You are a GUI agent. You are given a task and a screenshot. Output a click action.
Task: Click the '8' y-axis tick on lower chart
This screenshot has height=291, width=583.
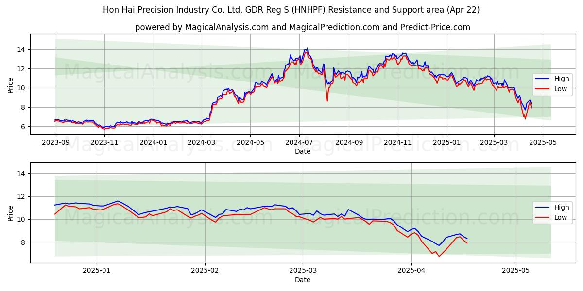click(x=24, y=242)
